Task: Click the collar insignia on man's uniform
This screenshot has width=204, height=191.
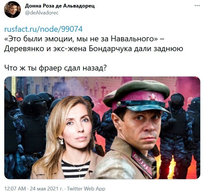Action: click(142, 163)
